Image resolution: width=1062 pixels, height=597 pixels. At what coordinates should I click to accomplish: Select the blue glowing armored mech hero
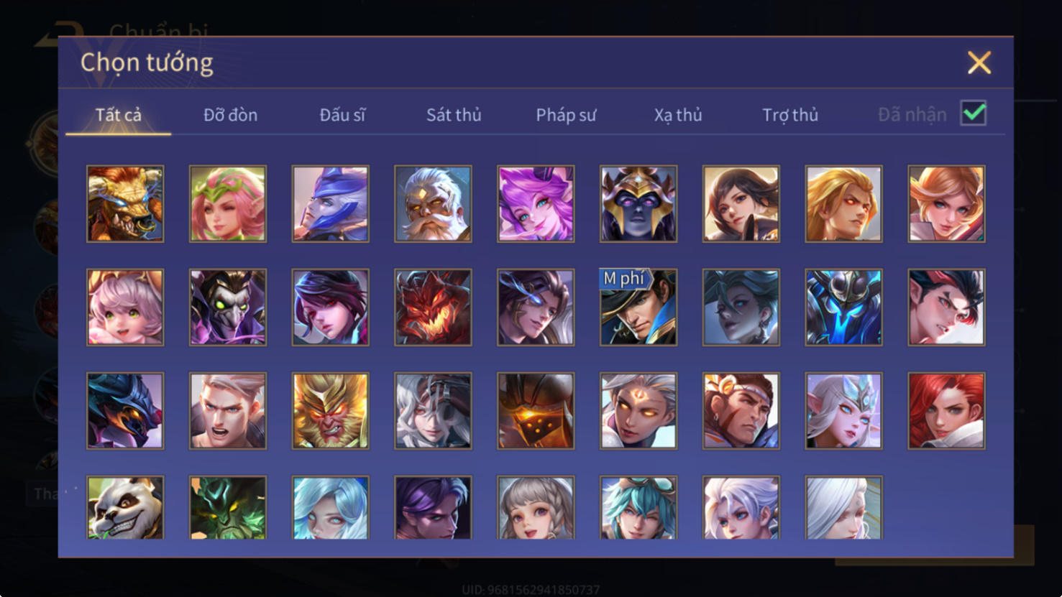pyautogui.click(x=843, y=307)
